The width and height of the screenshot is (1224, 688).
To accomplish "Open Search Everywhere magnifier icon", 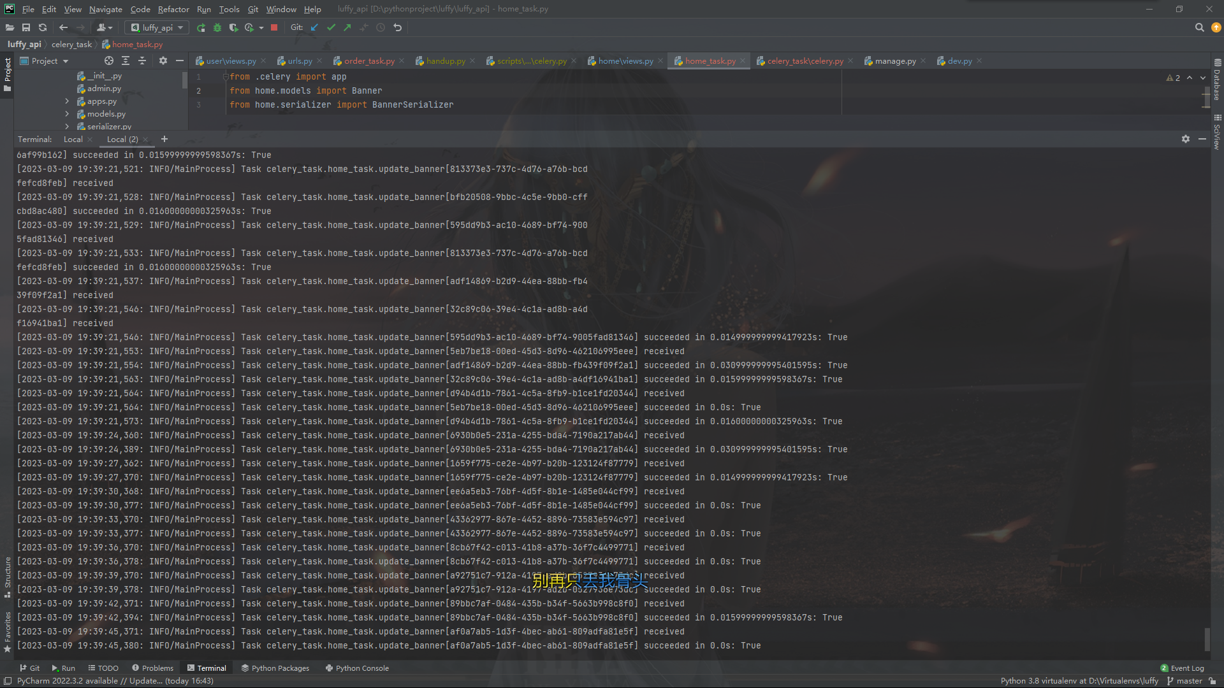I will (1199, 27).
